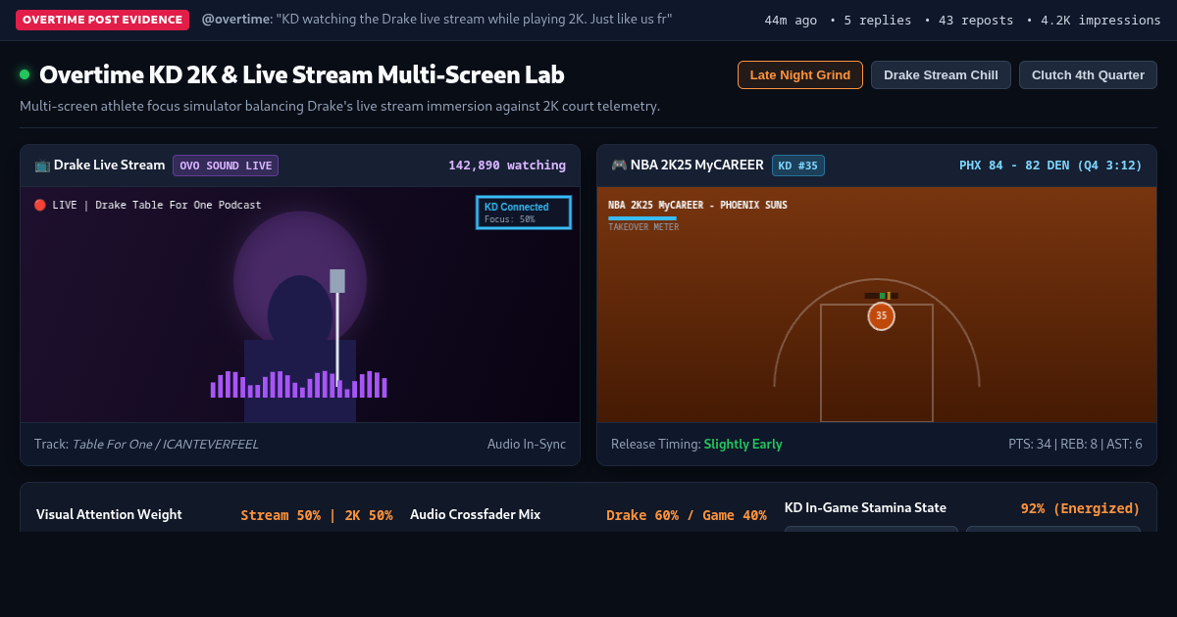Click the "NBA 2K25 MyCAREER - PHOENIX SUNS" overlay text
This screenshot has width=1177, height=617.
click(697, 205)
